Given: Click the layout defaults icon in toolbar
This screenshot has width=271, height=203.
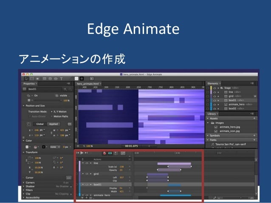Looking at the screenshot, I should 92,79.
